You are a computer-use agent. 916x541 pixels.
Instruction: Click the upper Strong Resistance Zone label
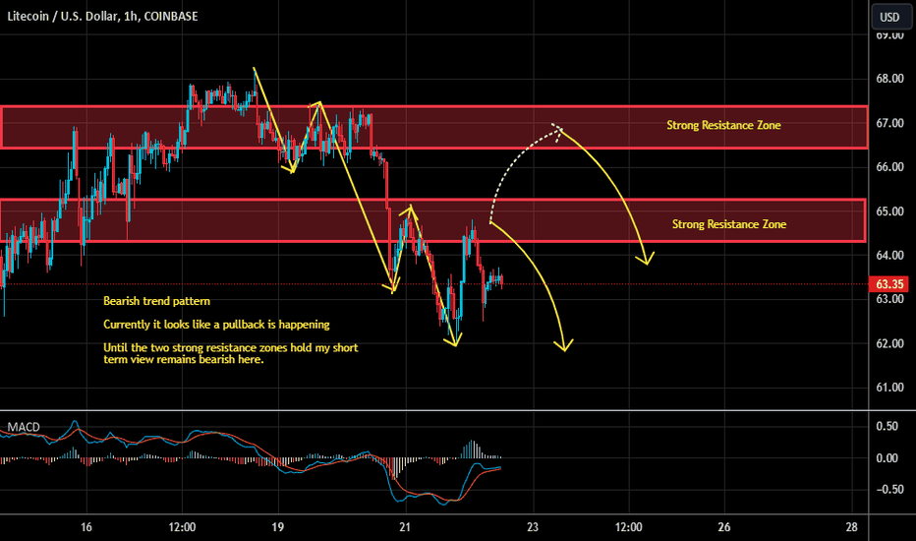[x=723, y=125]
